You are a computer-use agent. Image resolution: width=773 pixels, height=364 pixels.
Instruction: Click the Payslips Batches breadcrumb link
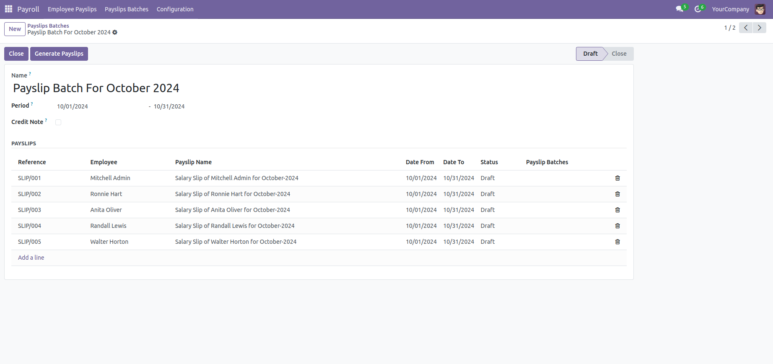(x=48, y=26)
